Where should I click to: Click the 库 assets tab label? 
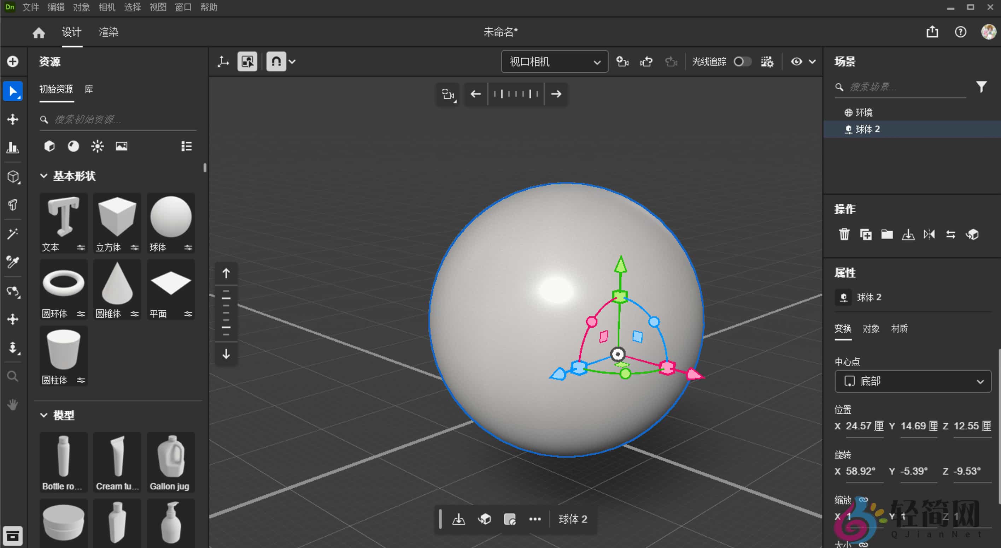[x=88, y=89]
